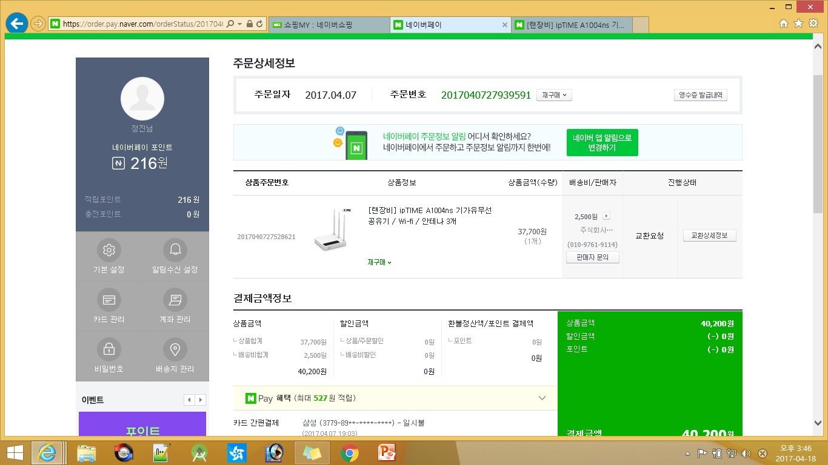Open 비밀번호 lock icon

point(109,349)
